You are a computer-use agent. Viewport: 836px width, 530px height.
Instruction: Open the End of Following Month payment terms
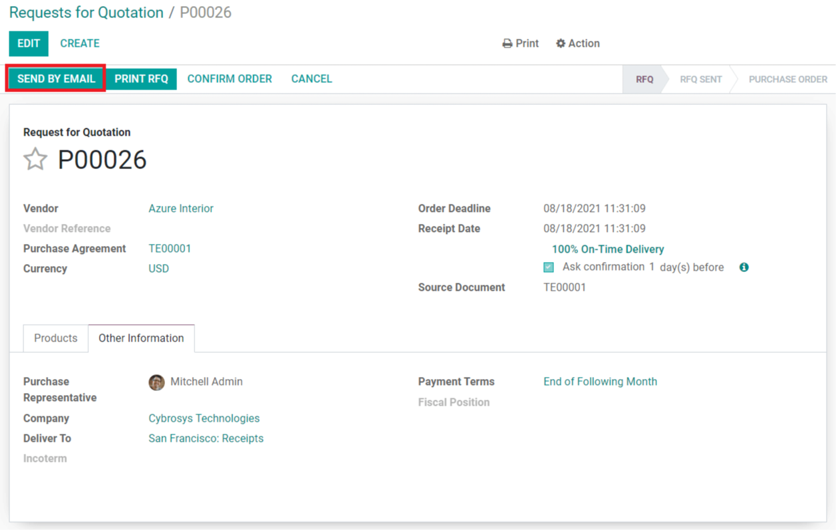pos(600,382)
